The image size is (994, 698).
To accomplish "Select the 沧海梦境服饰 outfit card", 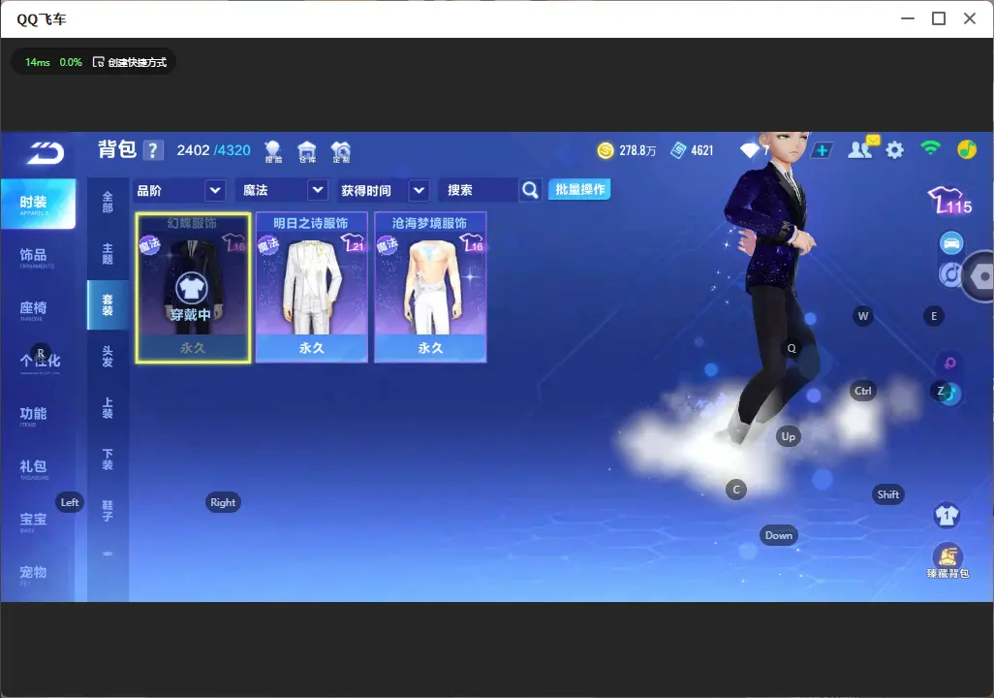I will point(430,288).
